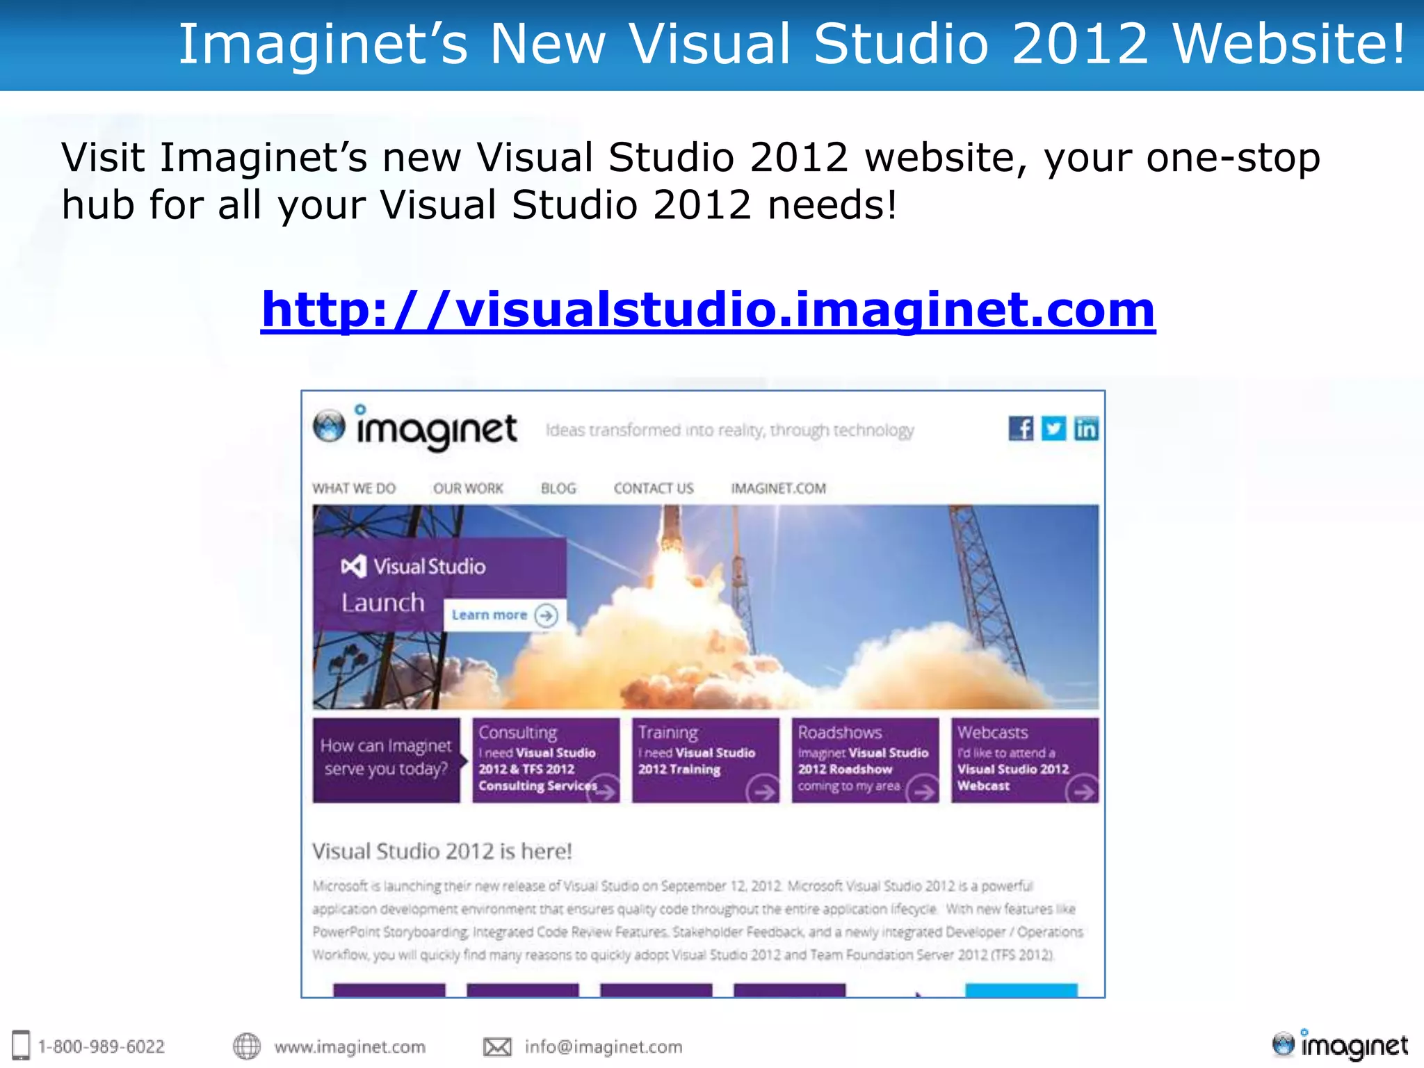1424x1068 pixels.
Task: Click the 'Launch' text on the banner
Action: point(382,602)
